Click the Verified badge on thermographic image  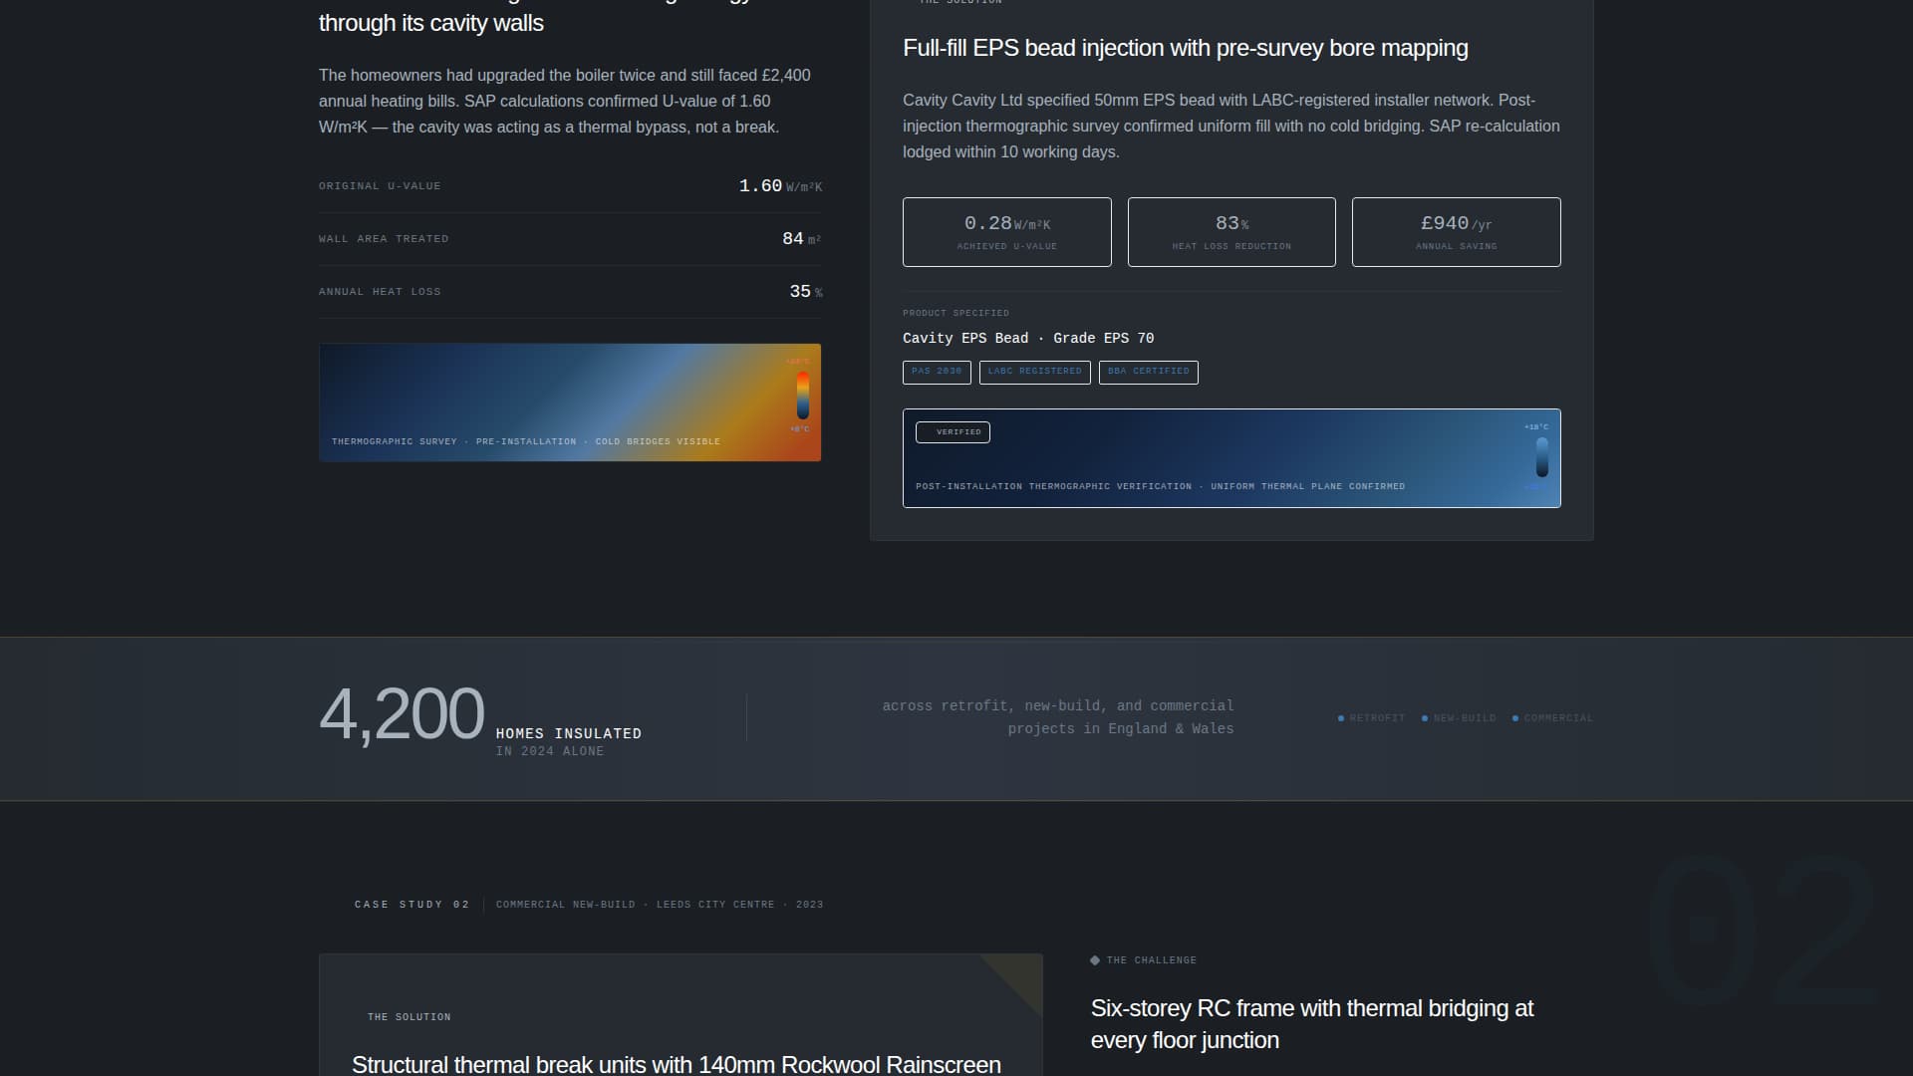953,432
